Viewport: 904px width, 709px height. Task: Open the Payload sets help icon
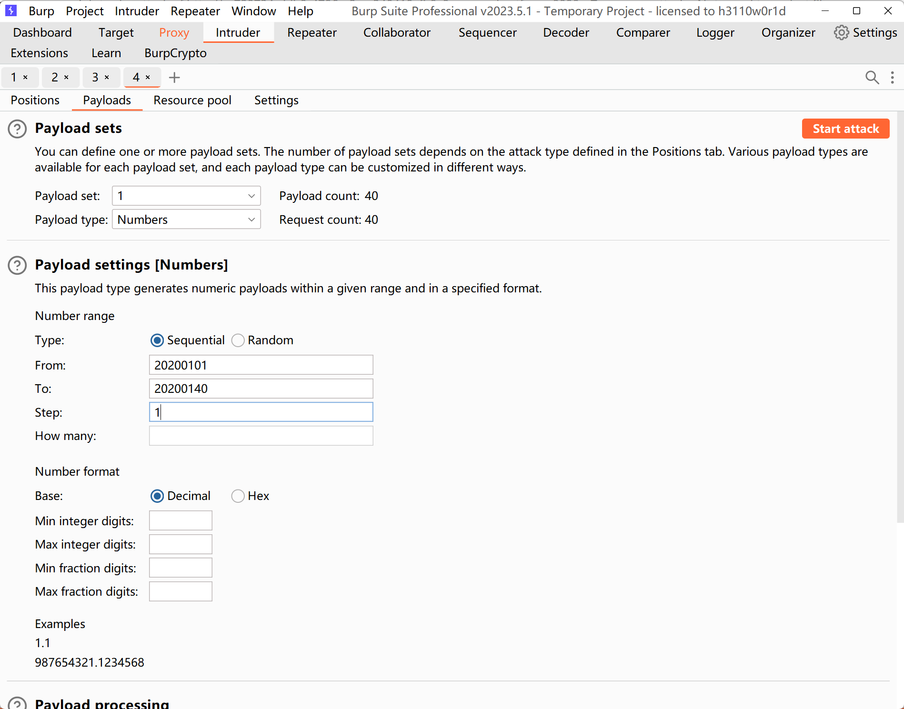17,129
